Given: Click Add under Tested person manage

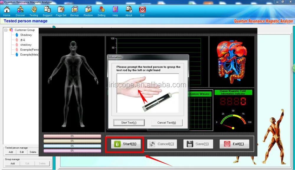Looking at the screenshot, I should click(x=11, y=152).
